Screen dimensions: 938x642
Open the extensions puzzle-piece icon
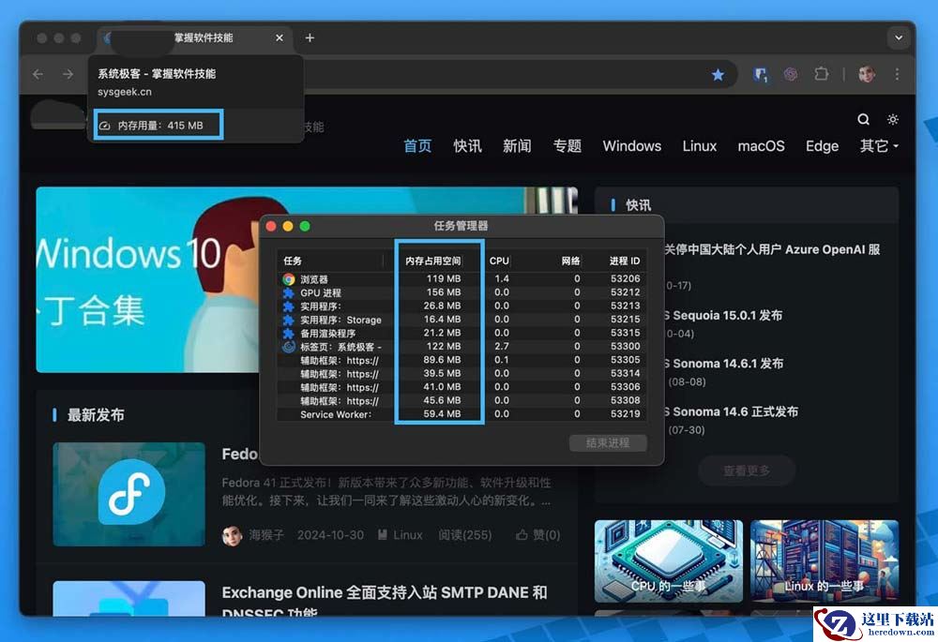822,74
